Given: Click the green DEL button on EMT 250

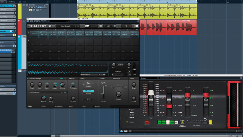Looking at the screenshot, I should (160, 122).
